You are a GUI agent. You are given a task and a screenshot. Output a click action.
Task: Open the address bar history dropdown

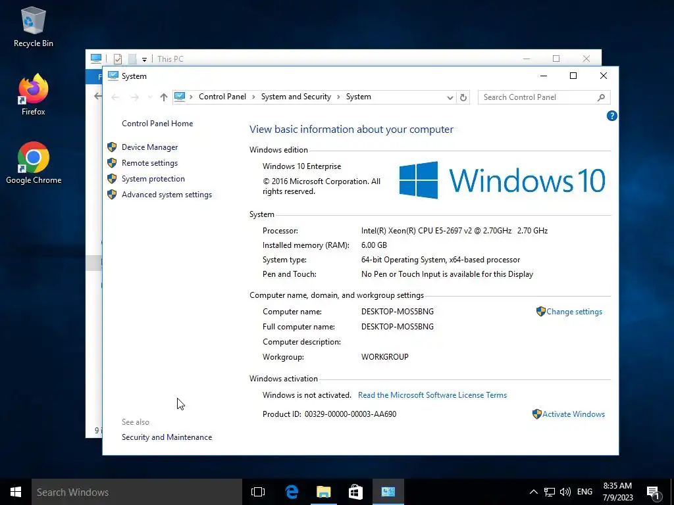[450, 97]
